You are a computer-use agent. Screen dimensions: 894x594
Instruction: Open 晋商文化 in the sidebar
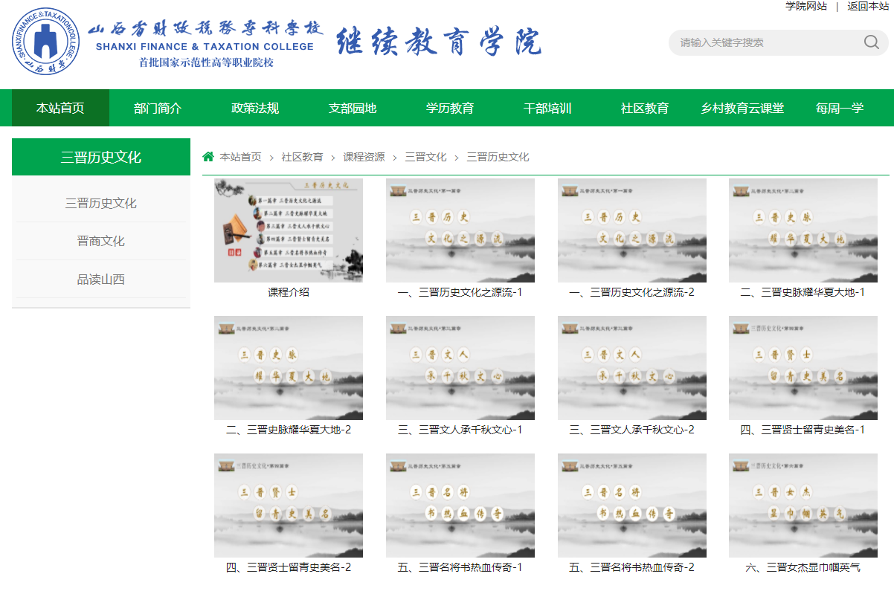pos(100,241)
